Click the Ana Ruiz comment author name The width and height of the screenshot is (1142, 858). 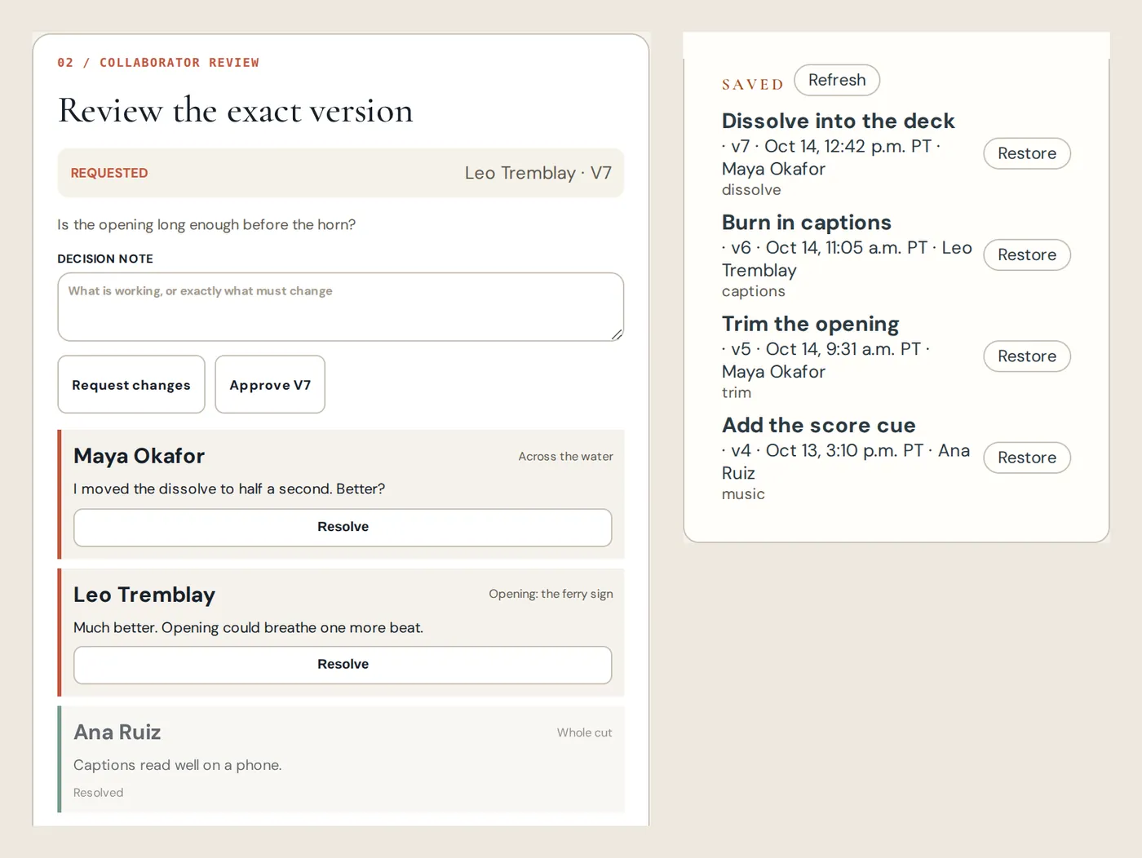pyautogui.click(x=117, y=732)
